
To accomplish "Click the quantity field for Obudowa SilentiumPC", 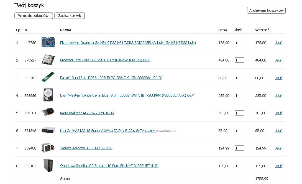I will [x=239, y=166].
